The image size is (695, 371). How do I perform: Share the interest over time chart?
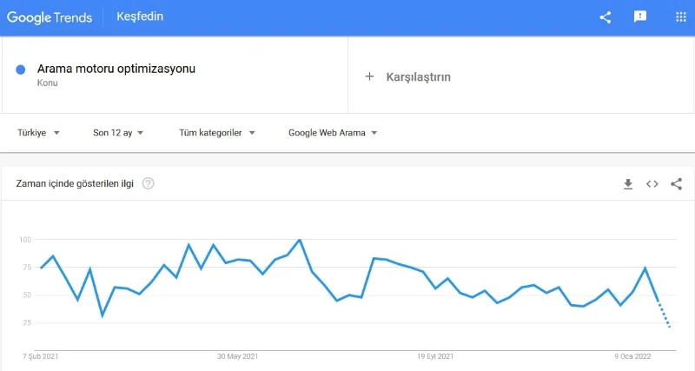click(677, 184)
